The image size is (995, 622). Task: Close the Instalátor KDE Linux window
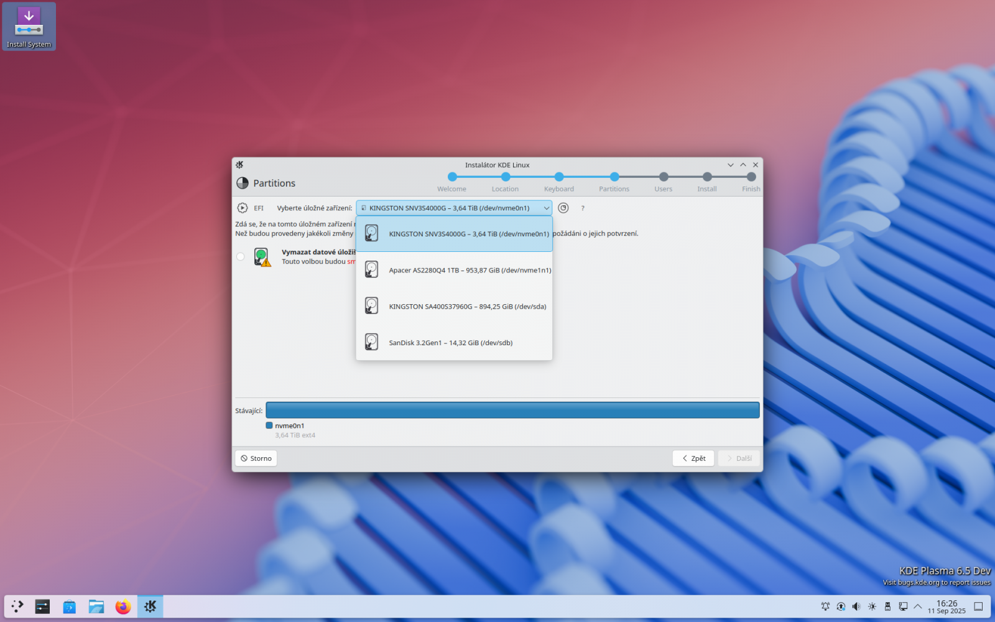(756, 165)
